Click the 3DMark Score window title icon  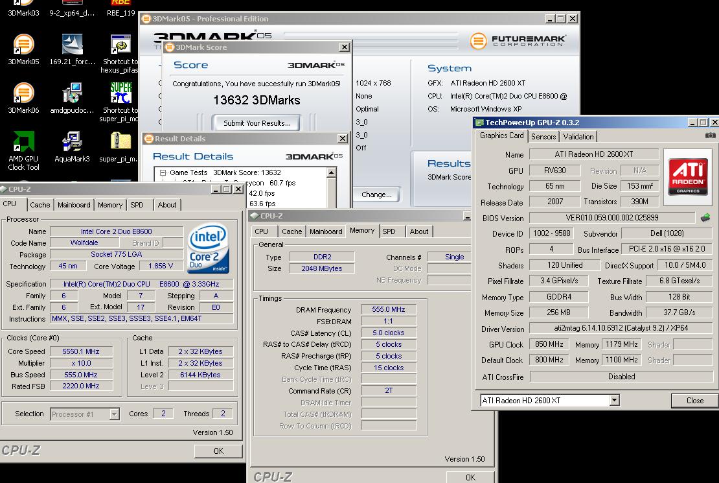pos(170,47)
